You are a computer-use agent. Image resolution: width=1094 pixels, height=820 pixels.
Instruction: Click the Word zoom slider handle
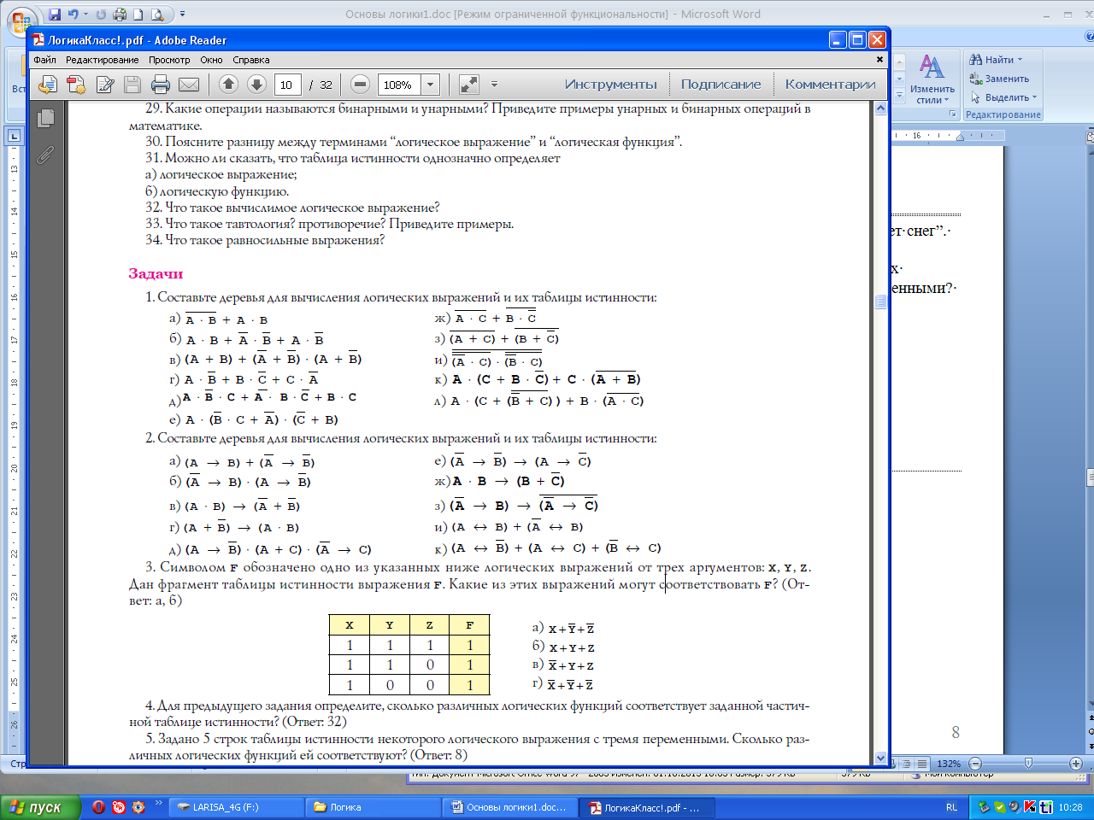pyautogui.click(x=1027, y=764)
